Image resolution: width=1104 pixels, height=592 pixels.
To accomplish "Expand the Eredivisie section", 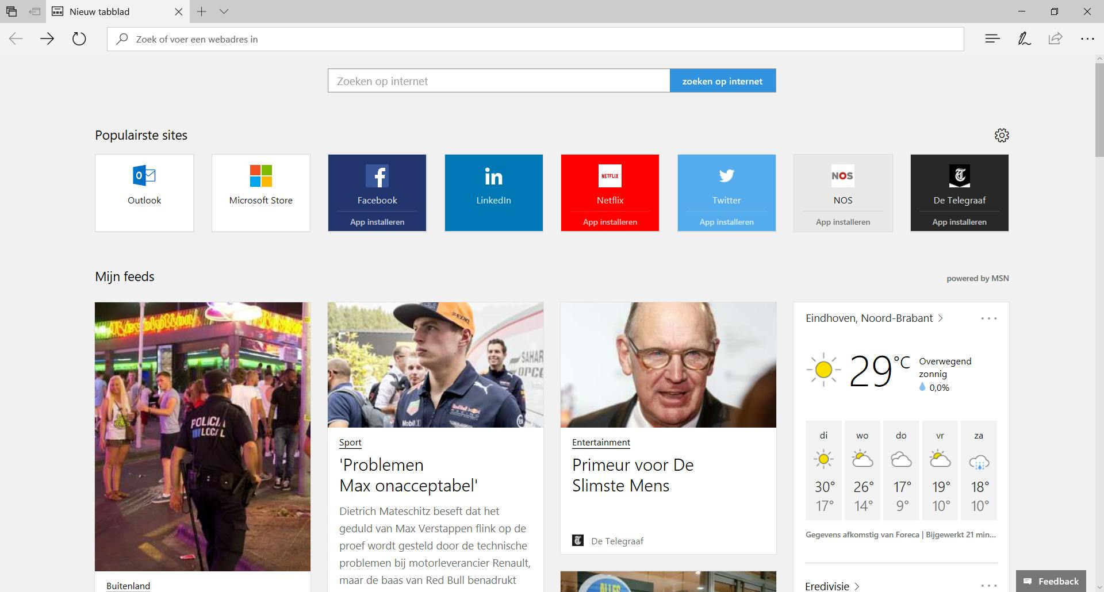I will click(832, 586).
